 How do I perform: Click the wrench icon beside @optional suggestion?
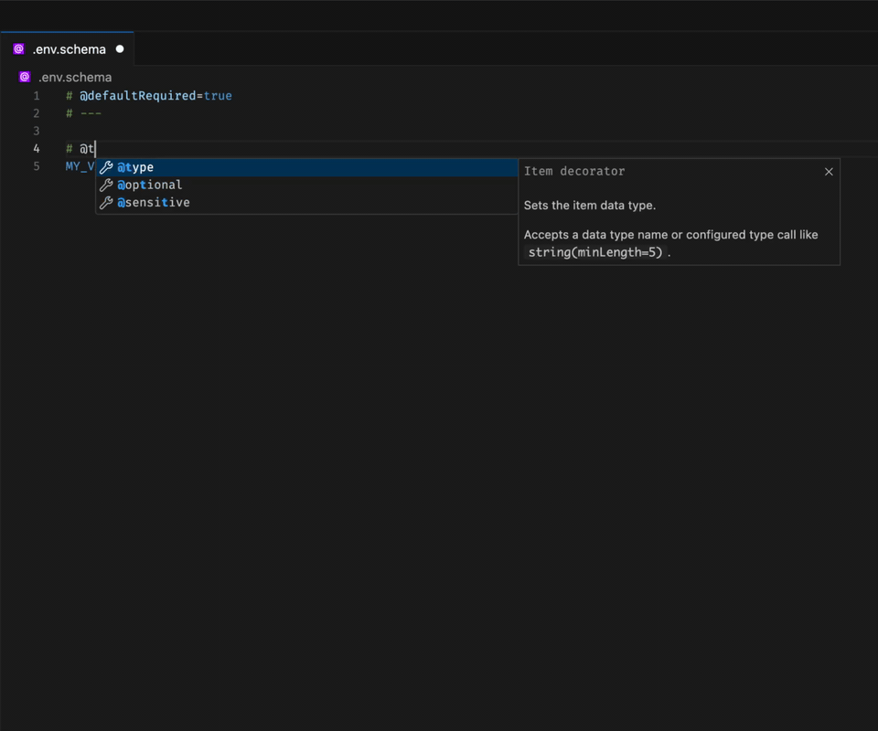tap(106, 185)
